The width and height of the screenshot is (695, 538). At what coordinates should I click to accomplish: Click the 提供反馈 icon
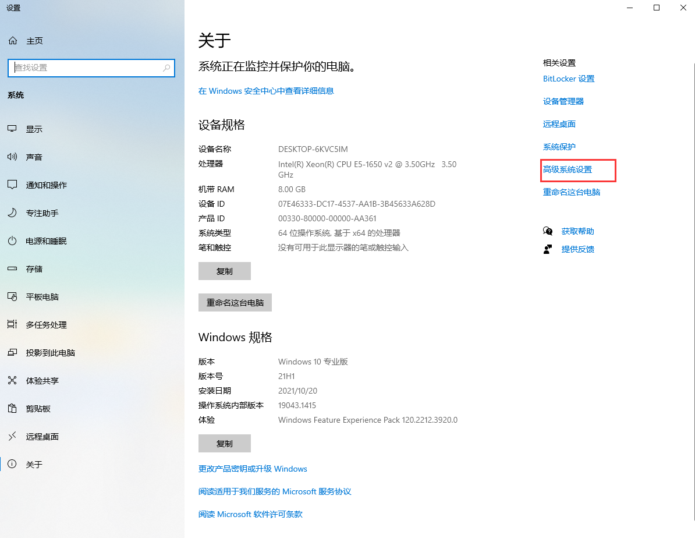click(x=548, y=249)
